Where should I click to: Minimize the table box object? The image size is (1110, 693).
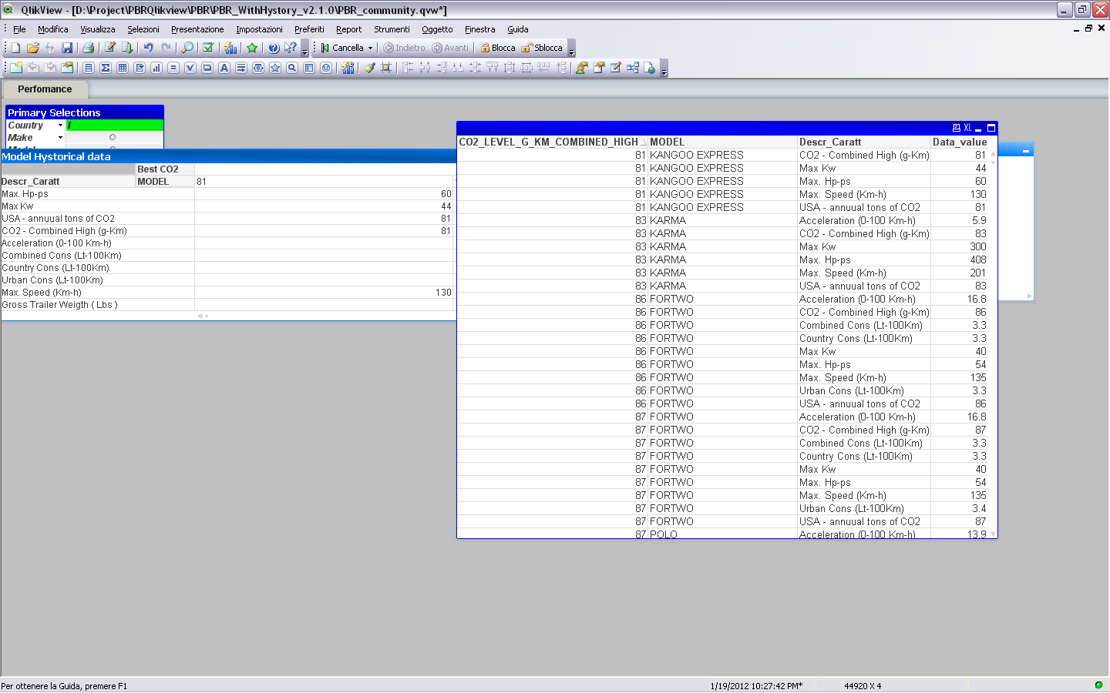[x=978, y=128]
